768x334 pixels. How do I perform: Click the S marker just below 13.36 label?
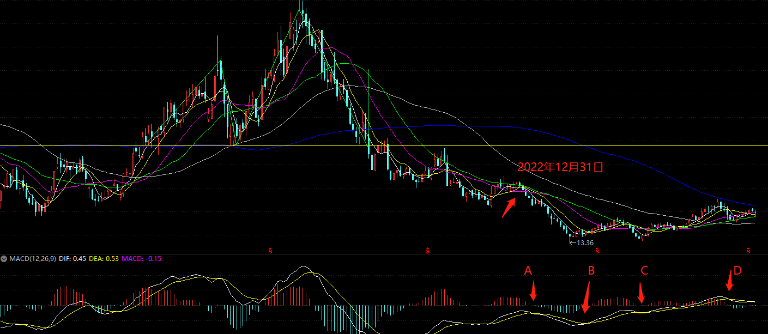pyautogui.click(x=597, y=251)
